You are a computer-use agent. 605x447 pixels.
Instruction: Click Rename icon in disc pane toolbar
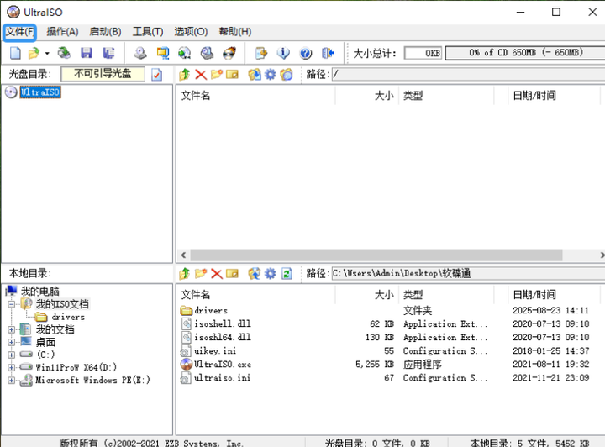click(x=232, y=74)
